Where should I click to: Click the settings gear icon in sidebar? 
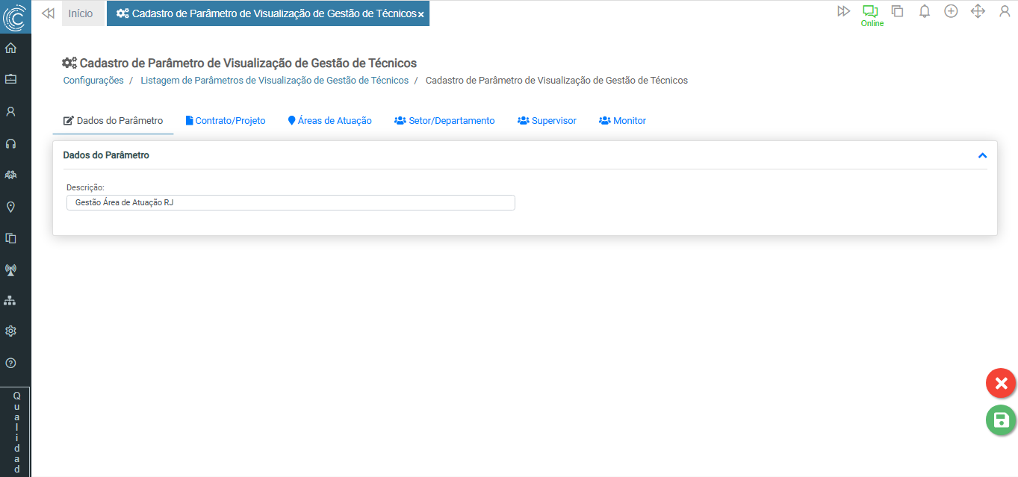pyautogui.click(x=10, y=331)
